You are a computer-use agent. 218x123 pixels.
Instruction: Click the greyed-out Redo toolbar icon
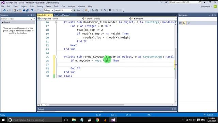point(38,10)
